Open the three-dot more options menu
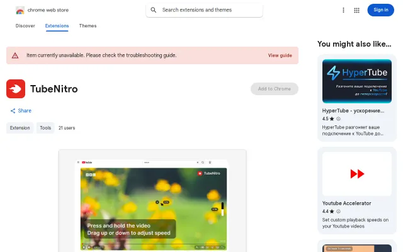This screenshot has height=252, width=403. [x=343, y=10]
